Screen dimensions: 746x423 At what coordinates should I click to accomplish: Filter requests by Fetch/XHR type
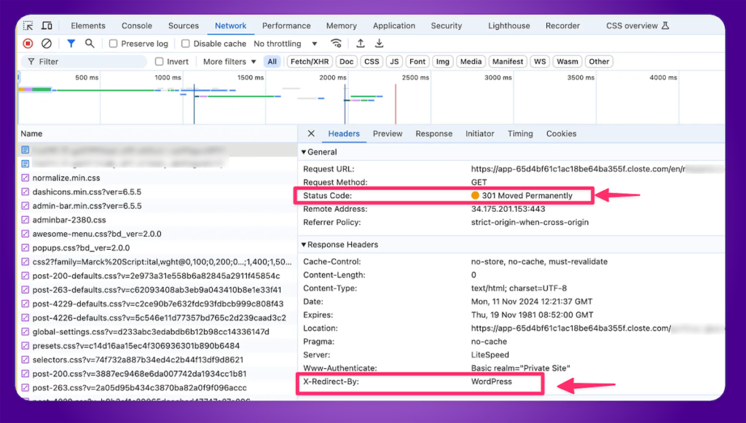point(309,61)
